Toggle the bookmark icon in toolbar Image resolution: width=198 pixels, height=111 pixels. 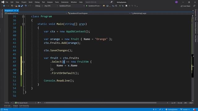[x=126, y=6]
